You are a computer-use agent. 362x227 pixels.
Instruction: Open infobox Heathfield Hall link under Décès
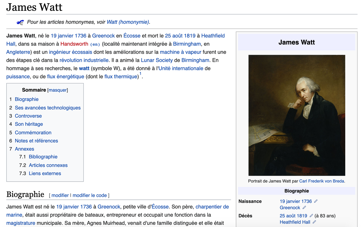295,222
